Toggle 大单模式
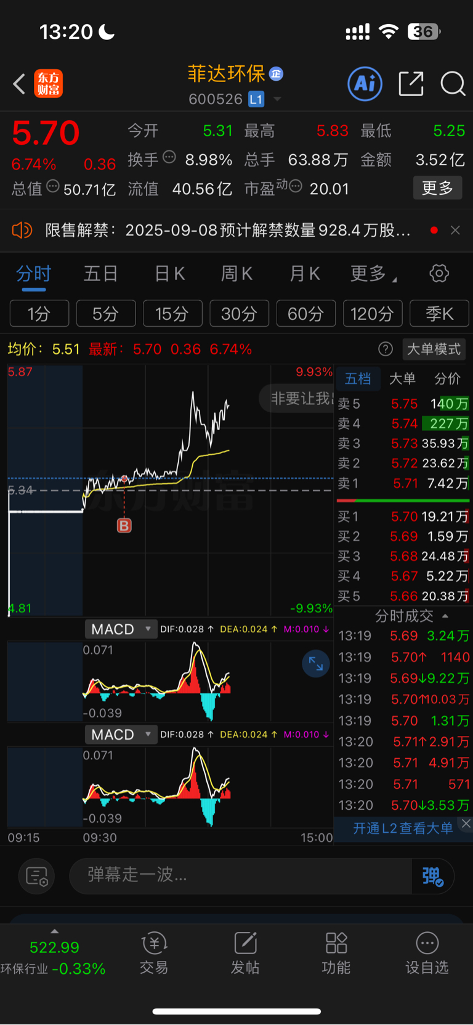 coord(434,349)
